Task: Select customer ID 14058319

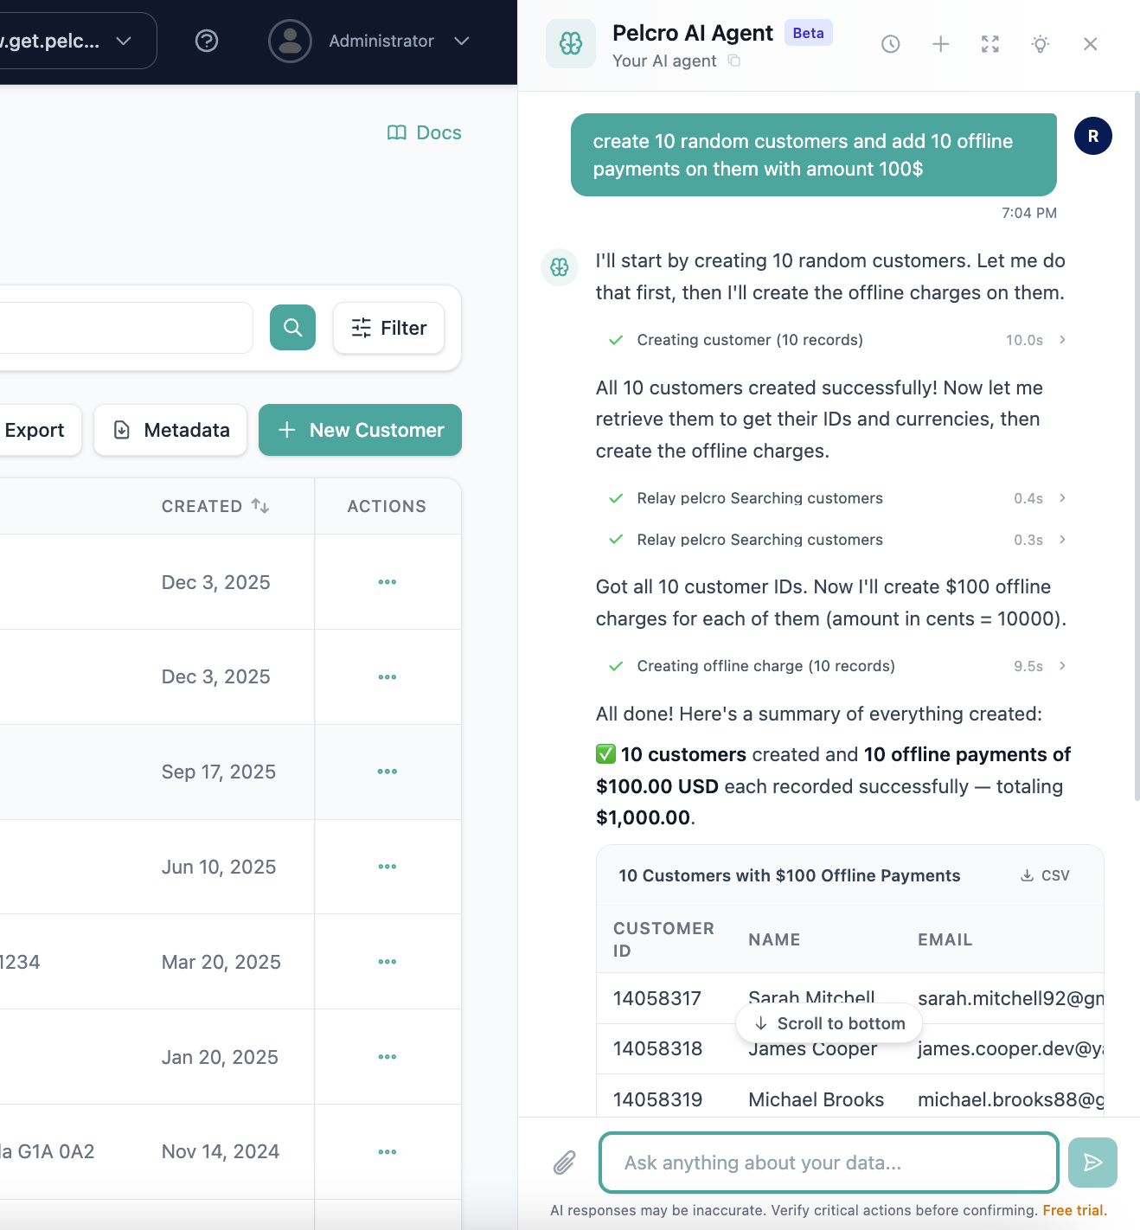Action: (657, 1099)
